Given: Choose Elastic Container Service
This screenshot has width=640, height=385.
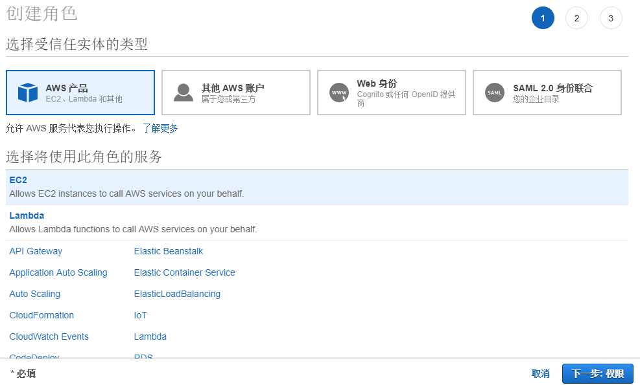Looking at the screenshot, I should pos(185,272).
